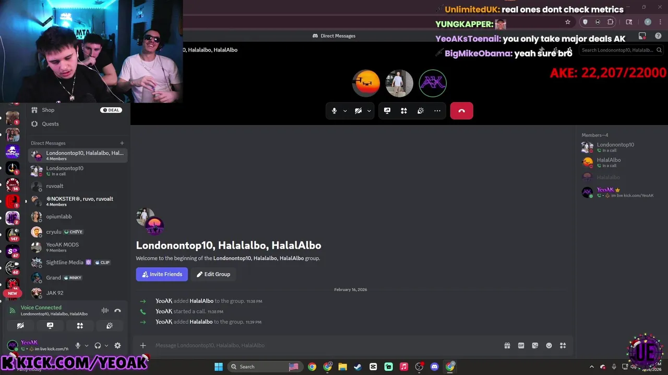668x375 pixels.
Task: Open JAK 92 direct message
Action: click(x=77, y=293)
